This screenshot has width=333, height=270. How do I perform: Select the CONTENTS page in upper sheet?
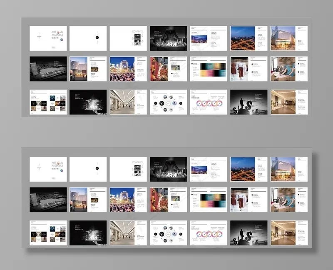128,38
